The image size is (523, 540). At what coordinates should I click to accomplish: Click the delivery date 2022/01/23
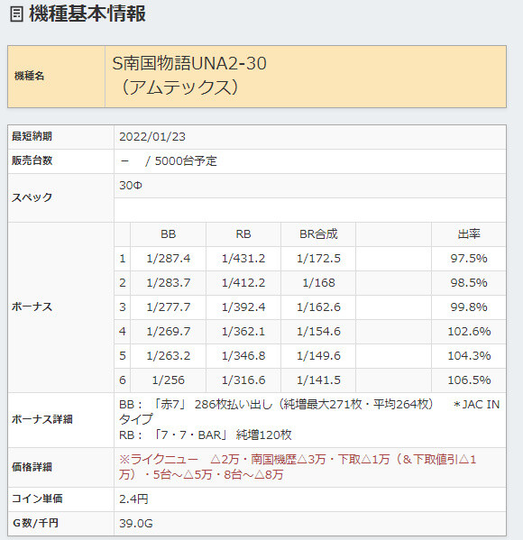[x=152, y=137]
